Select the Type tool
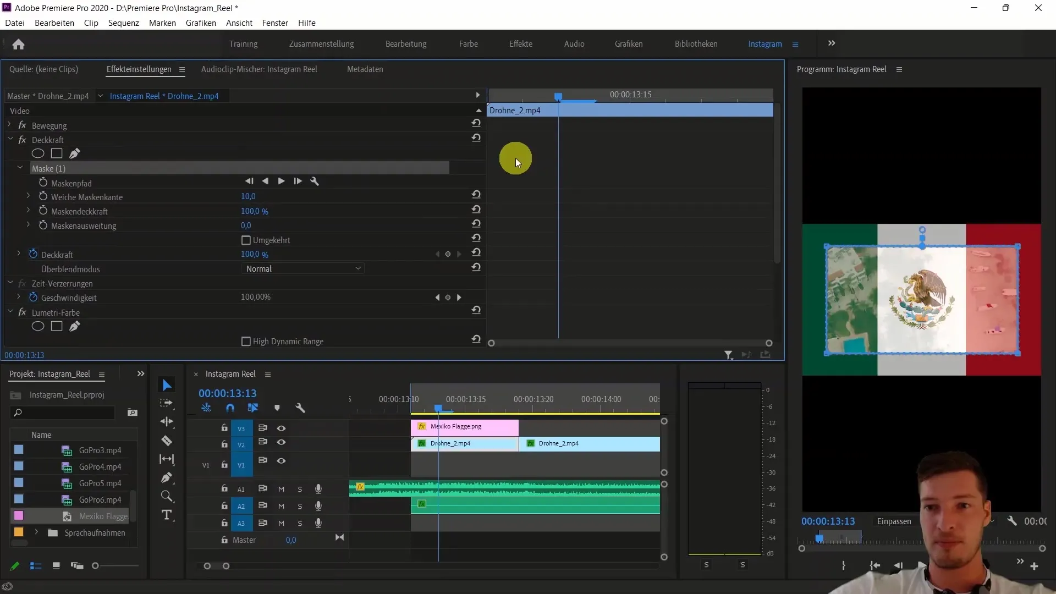Viewport: 1056px width, 594px height. pos(167,515)
